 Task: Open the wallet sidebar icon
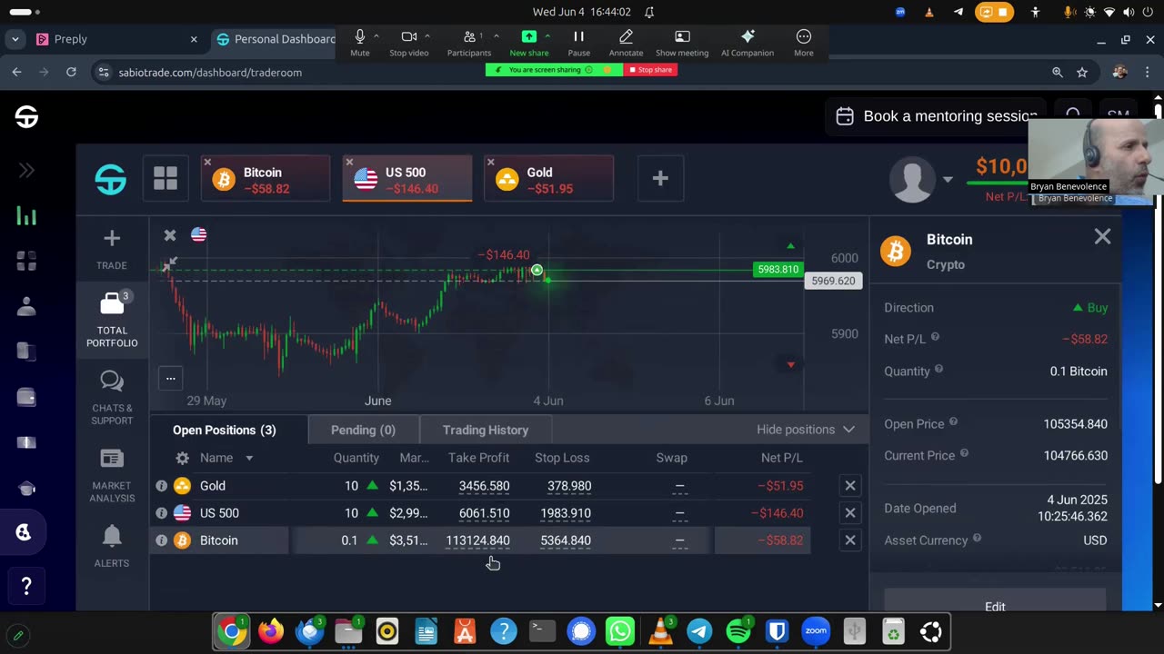(26, 397)
